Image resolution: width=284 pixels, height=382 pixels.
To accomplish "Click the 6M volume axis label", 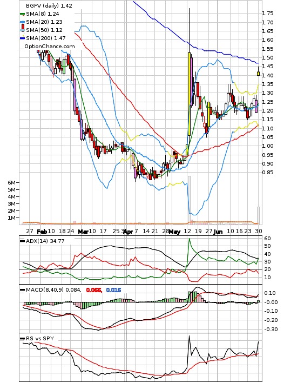I will click(12, 182).
